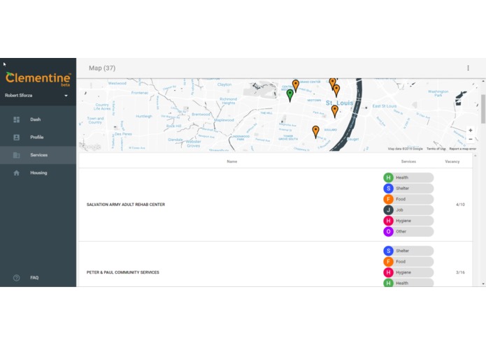Screen dimensions: 486x345
Task: Click the page vertical scrollbar thumb
Action: point(483,109)
